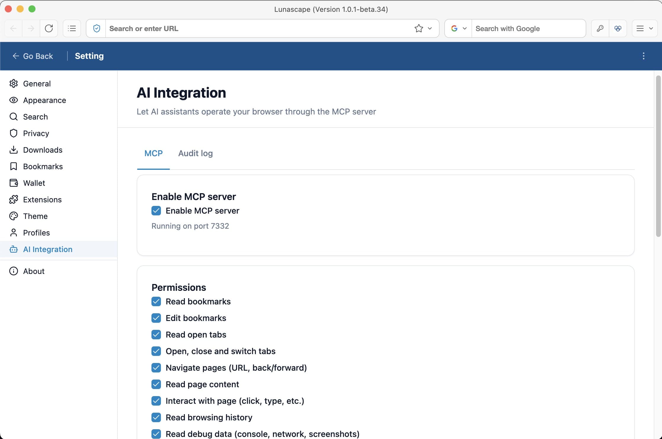Expand the main menu dropdown chevron
Screen dimensions: 662x439
point(651,28)
